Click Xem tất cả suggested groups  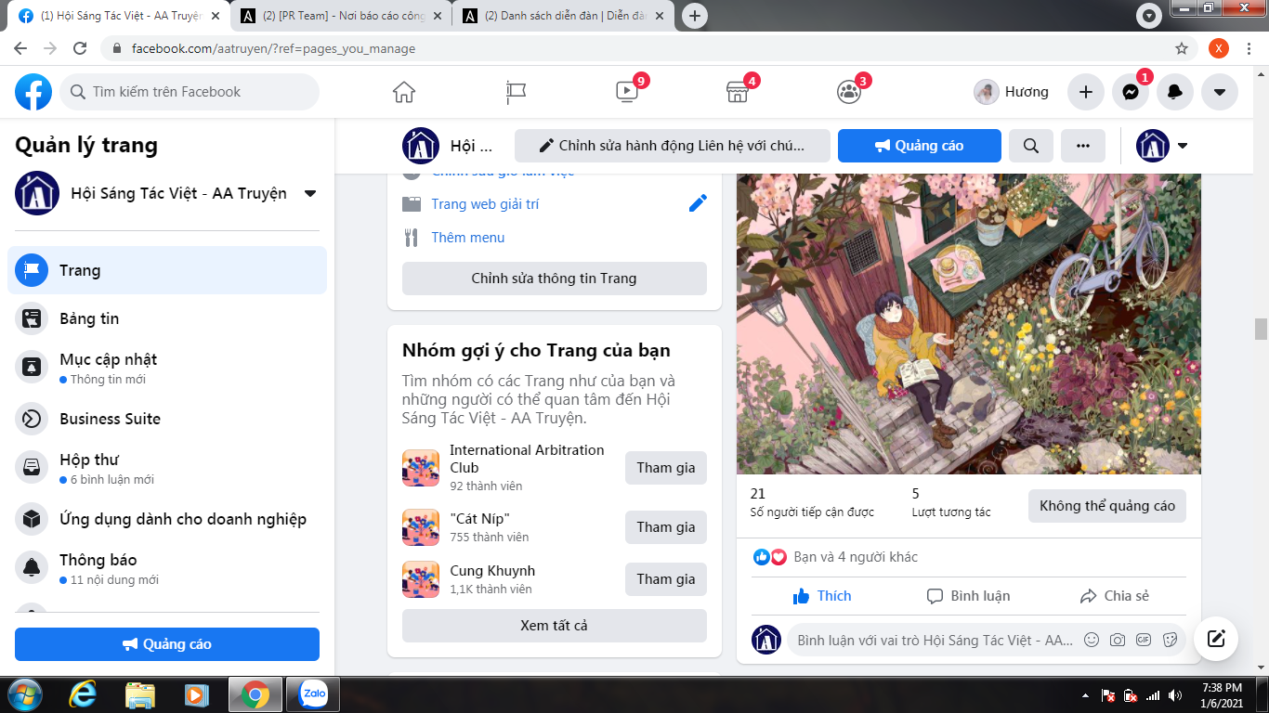click(x=555, y=626)
